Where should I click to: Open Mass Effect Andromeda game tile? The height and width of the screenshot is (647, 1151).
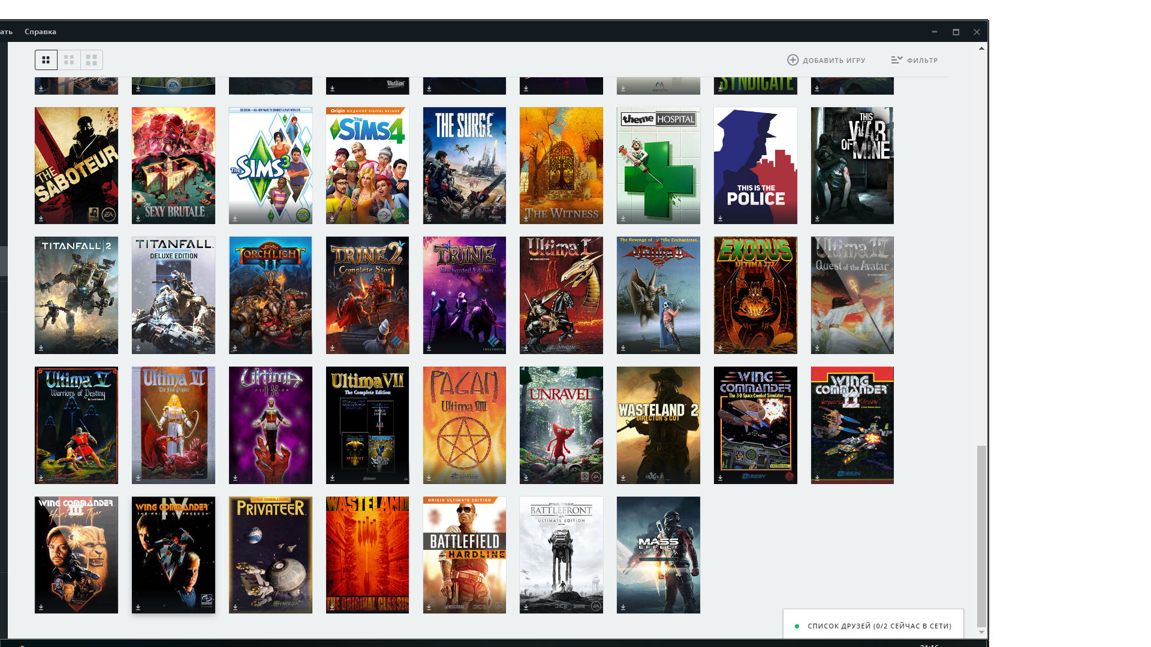point(658,555)
